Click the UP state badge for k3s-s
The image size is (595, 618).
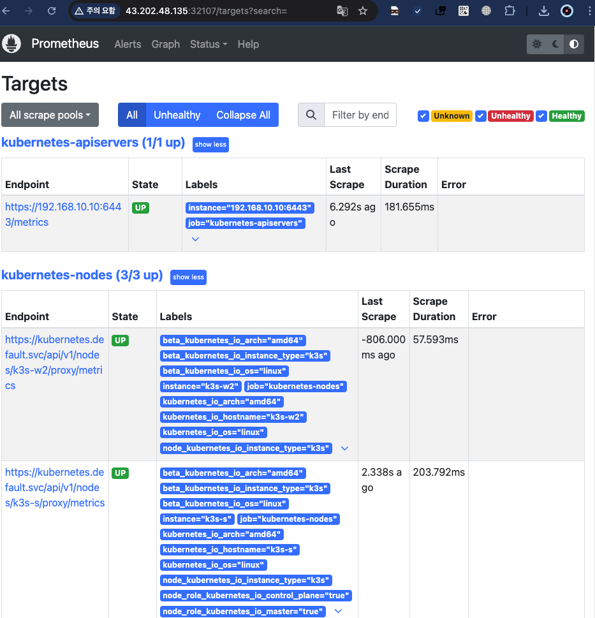pyautogui.click(x=120, y=473)
